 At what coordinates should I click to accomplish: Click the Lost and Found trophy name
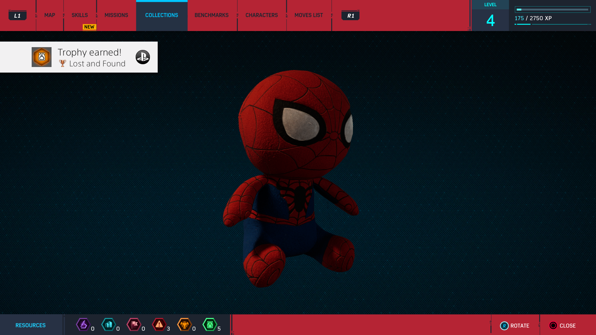[x=97, y=64]
